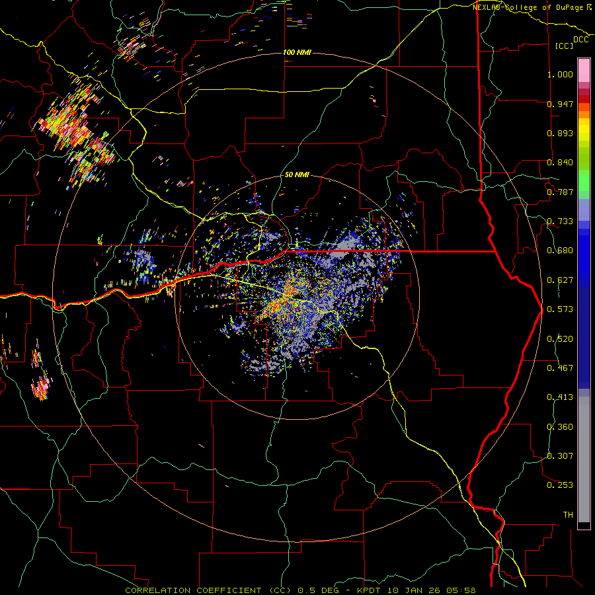This screenshot has height=595, width=595.
Task: Select the 0.413 scale value
Action: (x=560, y=397)
